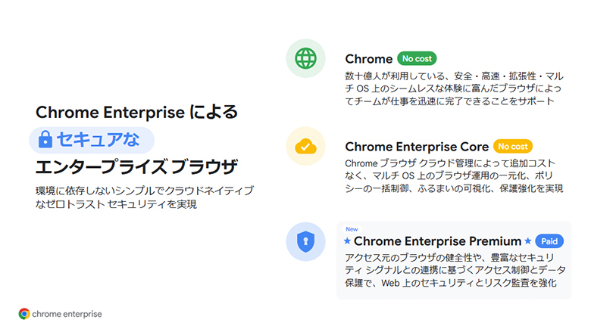The height and width of the screenshot is (332, 591).
Task: Click the yellow No cost badge
Action: click(513, 146)
